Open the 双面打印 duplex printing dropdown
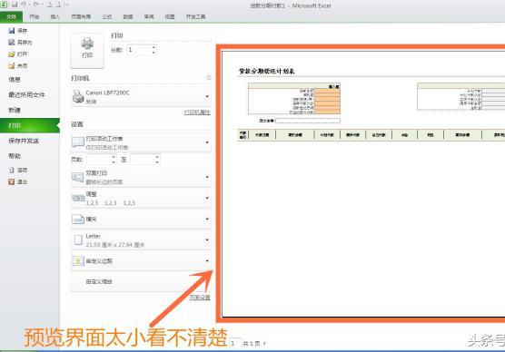The height and width of the screenshot is (352, 505). click(x=141, y=177)
